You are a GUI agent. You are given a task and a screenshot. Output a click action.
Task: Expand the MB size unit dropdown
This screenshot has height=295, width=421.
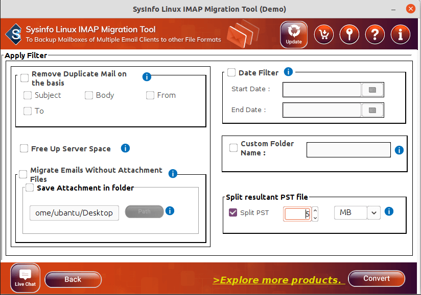375,213
